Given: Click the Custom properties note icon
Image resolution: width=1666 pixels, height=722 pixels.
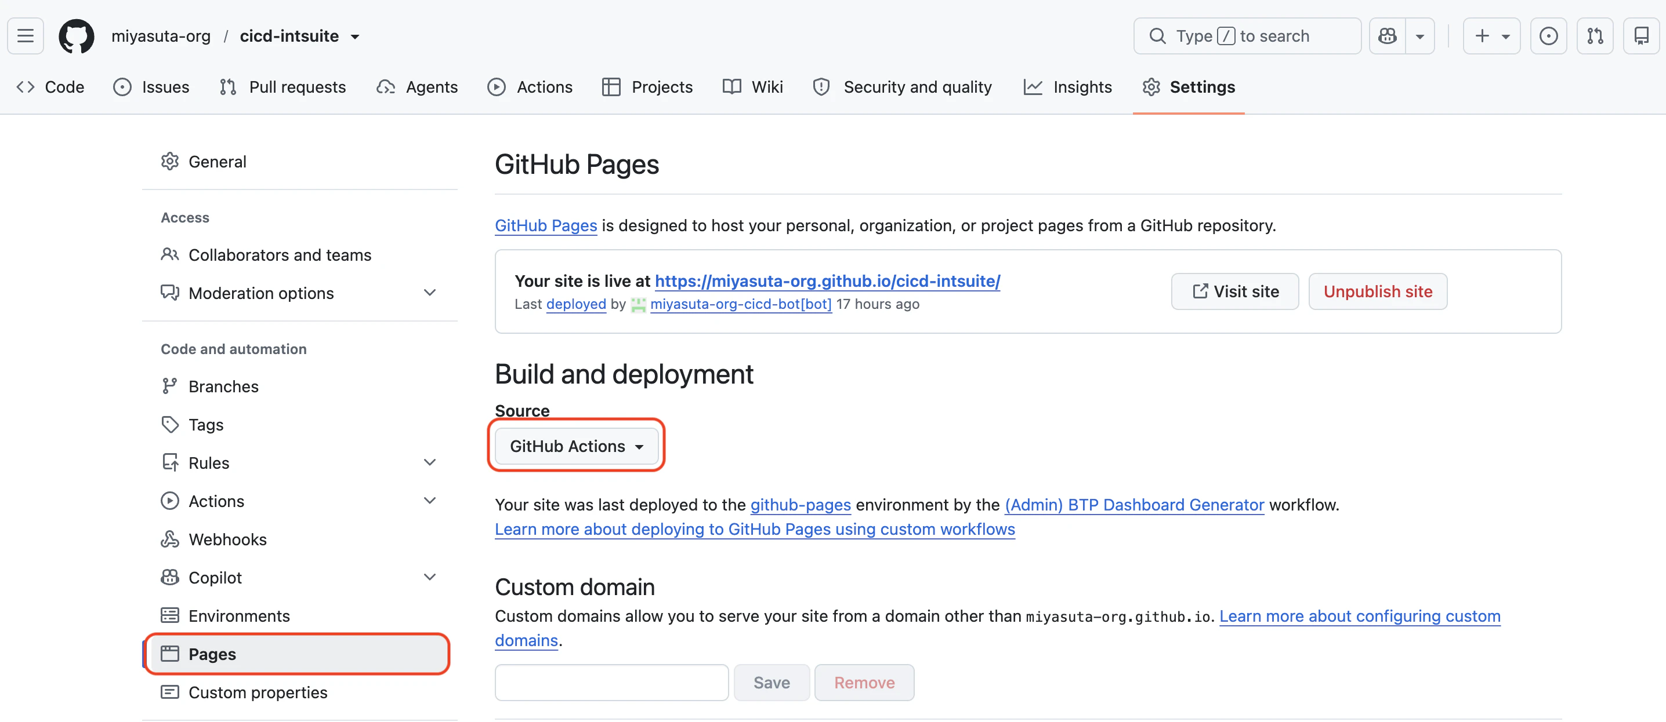Looking at the screenshot, I should click(170, 692).
